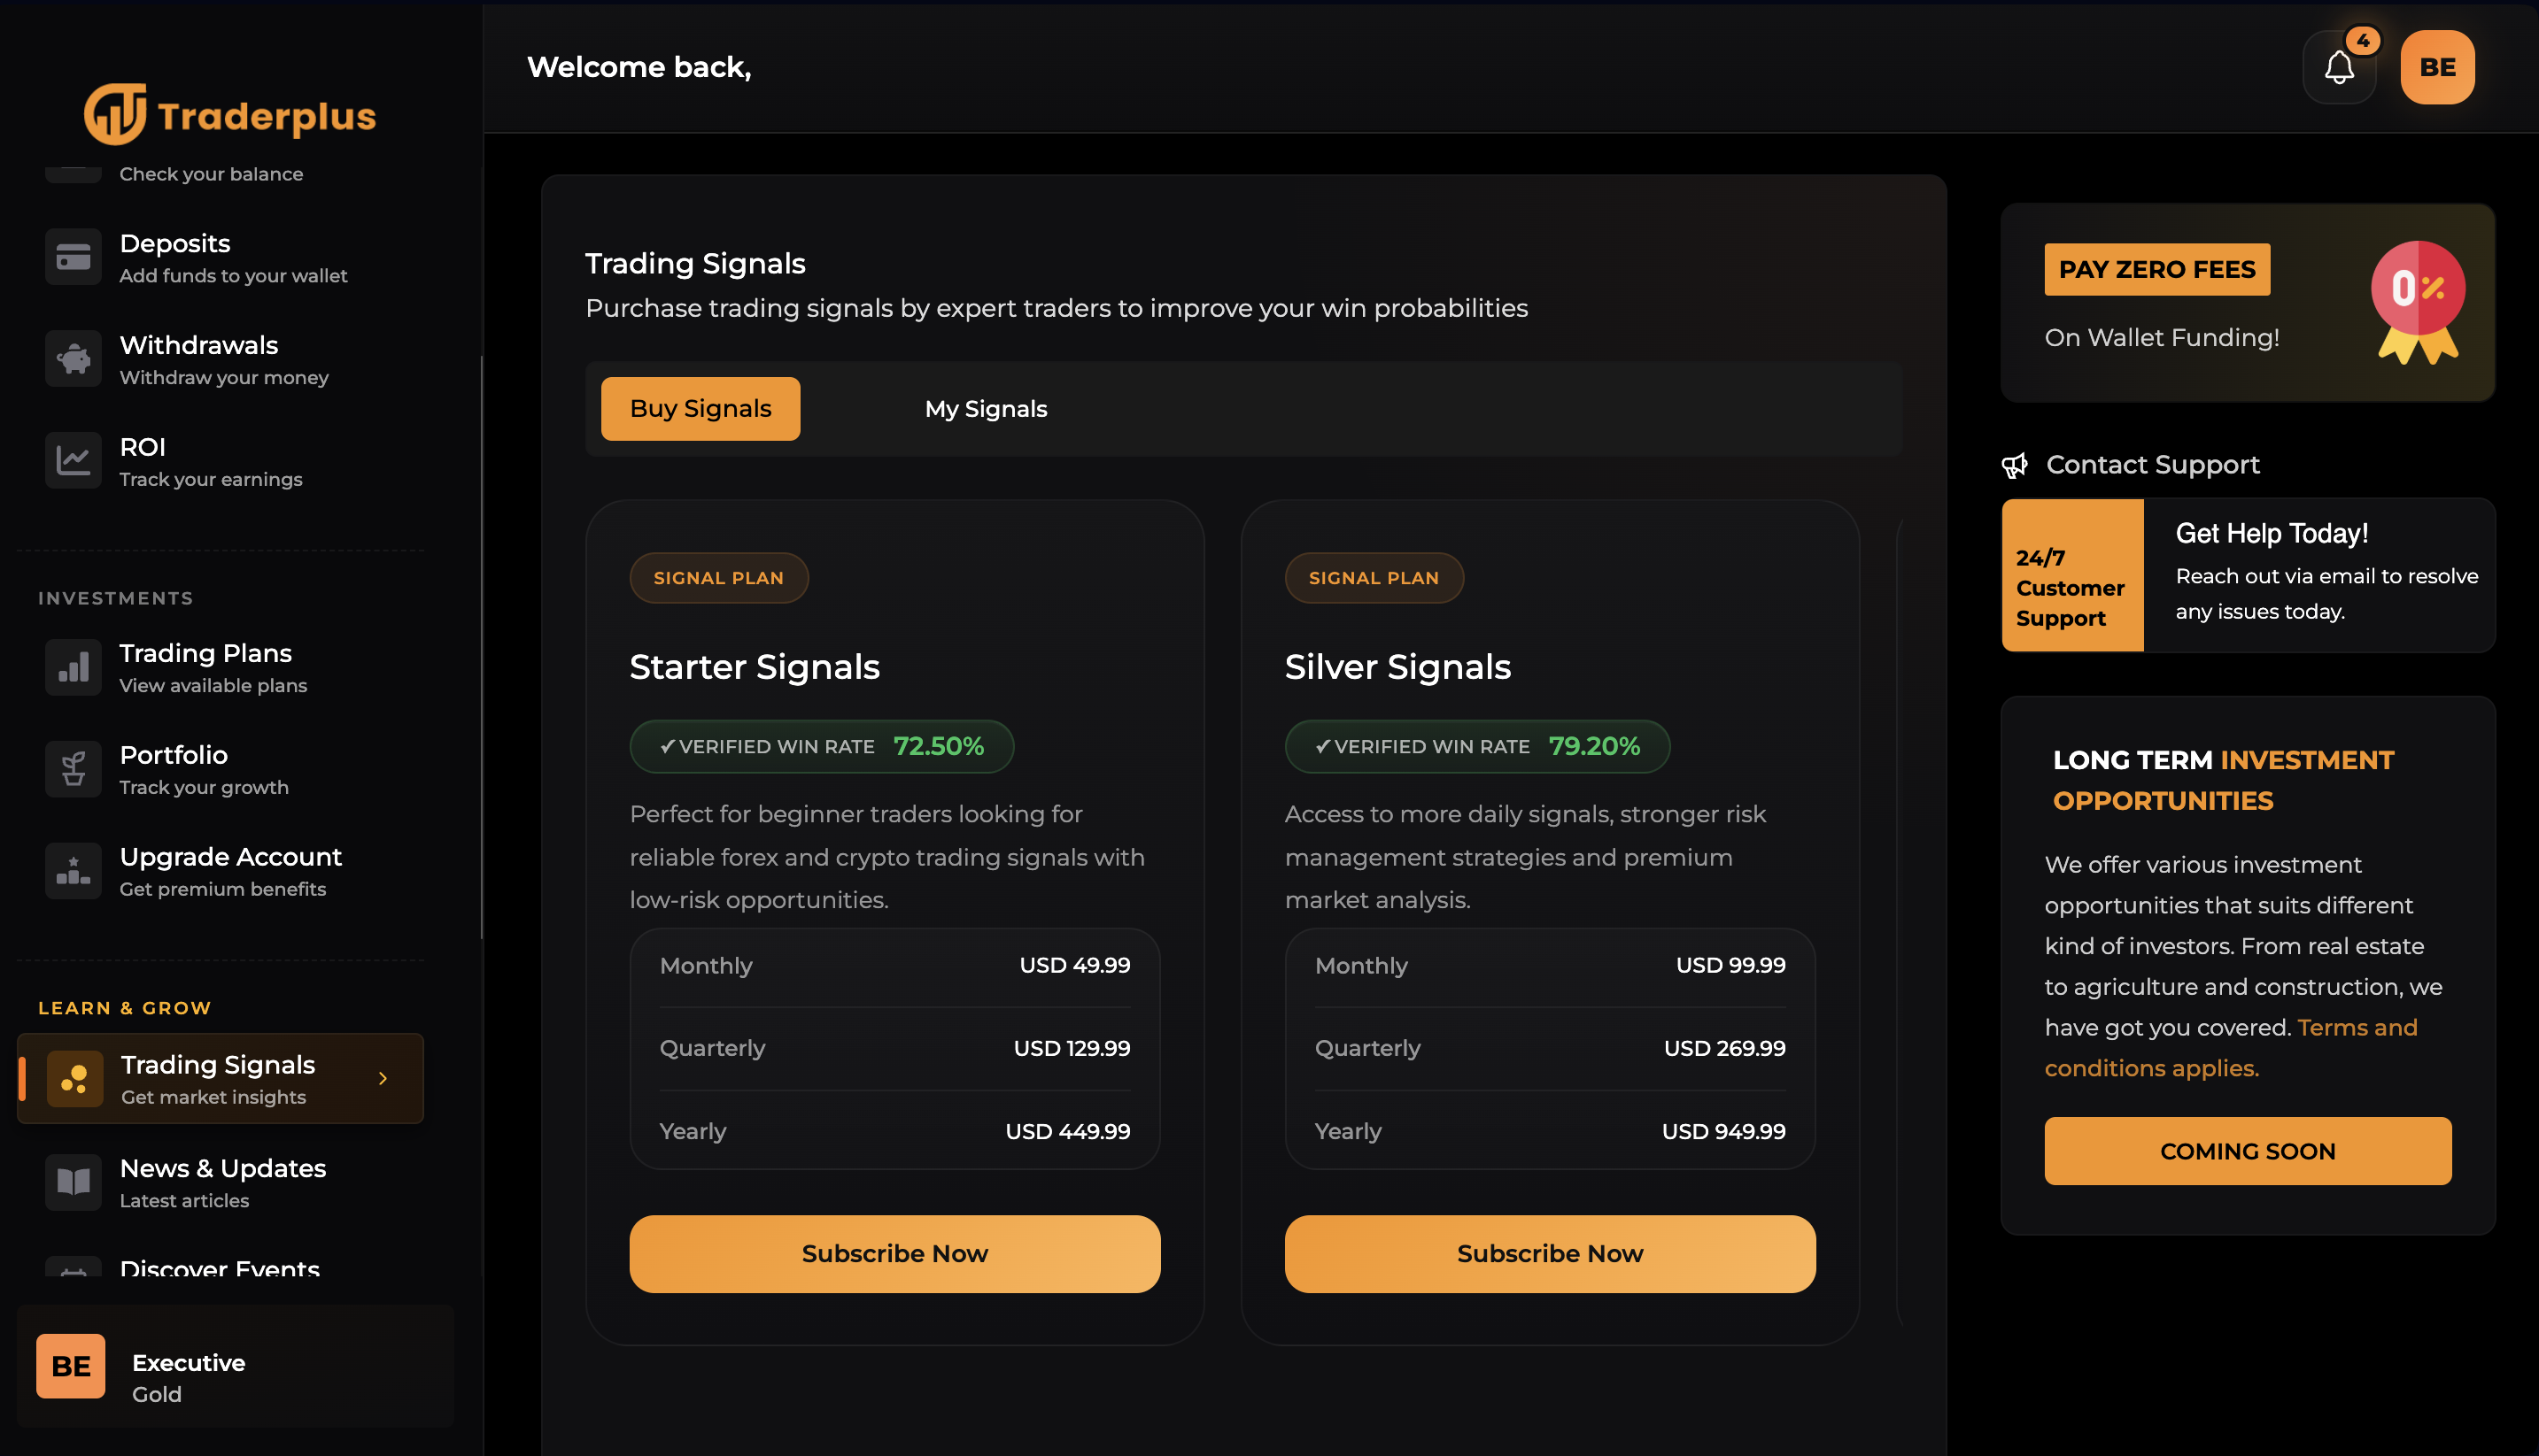Open the 24/7 Customer Support card
The height and width of the screenshot is (1456, 2539).
pos(2247,575)
